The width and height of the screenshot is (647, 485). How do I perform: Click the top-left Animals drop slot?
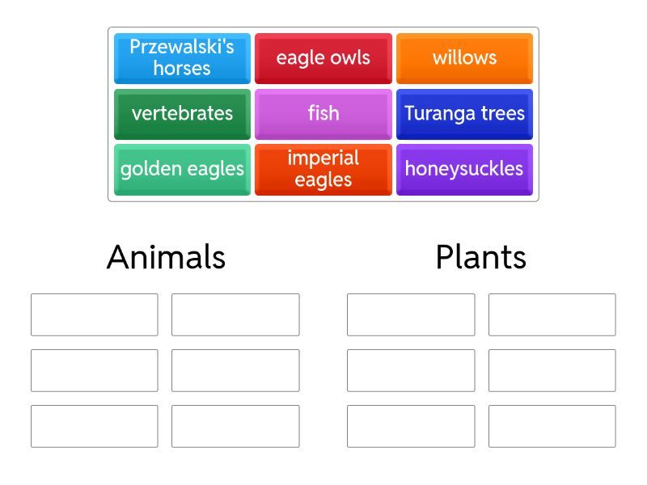pyautogui.click(x=95, y=314)
